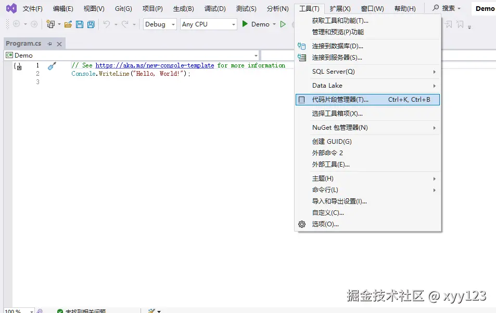Click the save file icon
Viewport: 496px width, 313px height.
tap(80, 24)
